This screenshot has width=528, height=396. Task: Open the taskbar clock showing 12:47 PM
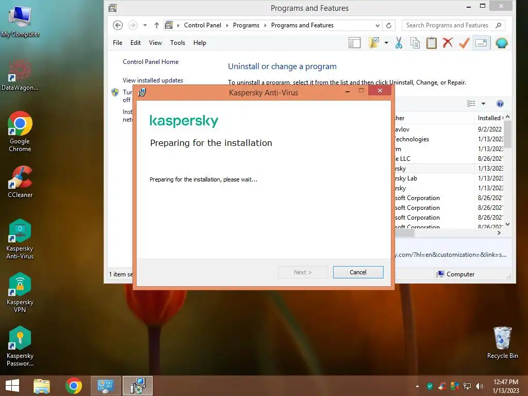(x=505, y=386)
